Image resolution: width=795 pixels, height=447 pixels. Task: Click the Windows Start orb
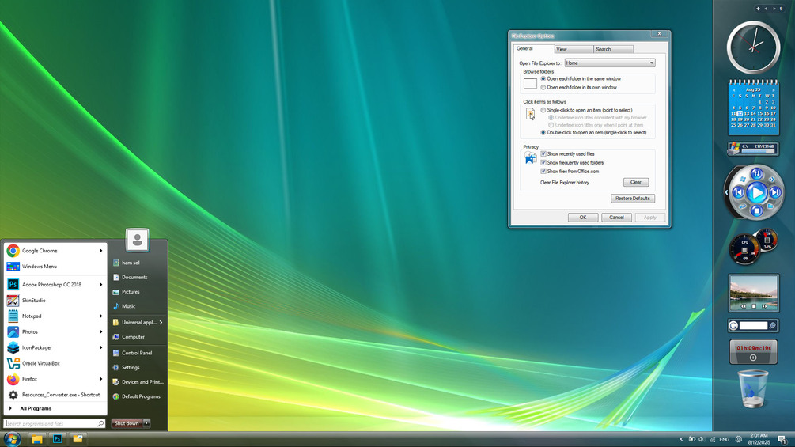point(12,439)
